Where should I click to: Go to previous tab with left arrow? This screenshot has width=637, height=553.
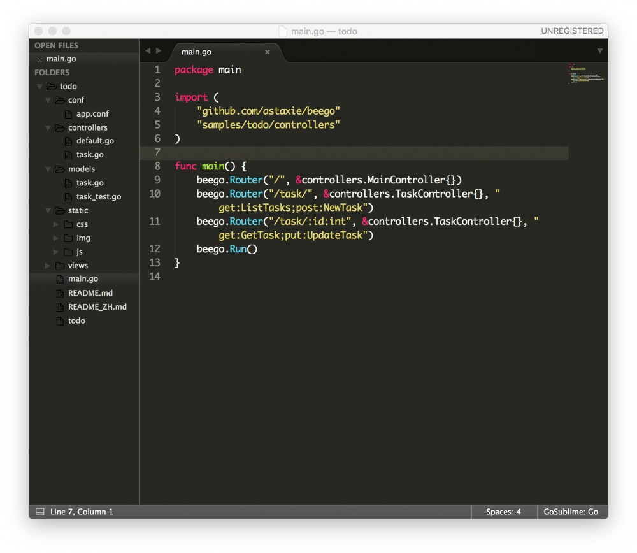click(148, 51)
